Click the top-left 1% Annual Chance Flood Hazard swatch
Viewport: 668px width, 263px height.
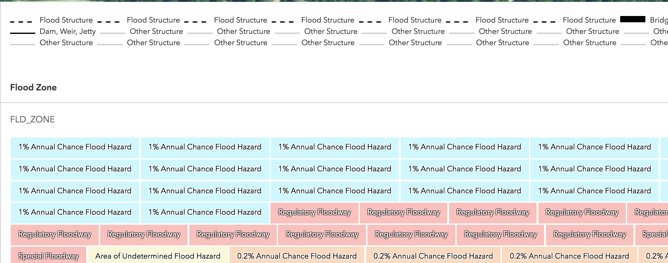pyautogui.click(x=75, y=147)
